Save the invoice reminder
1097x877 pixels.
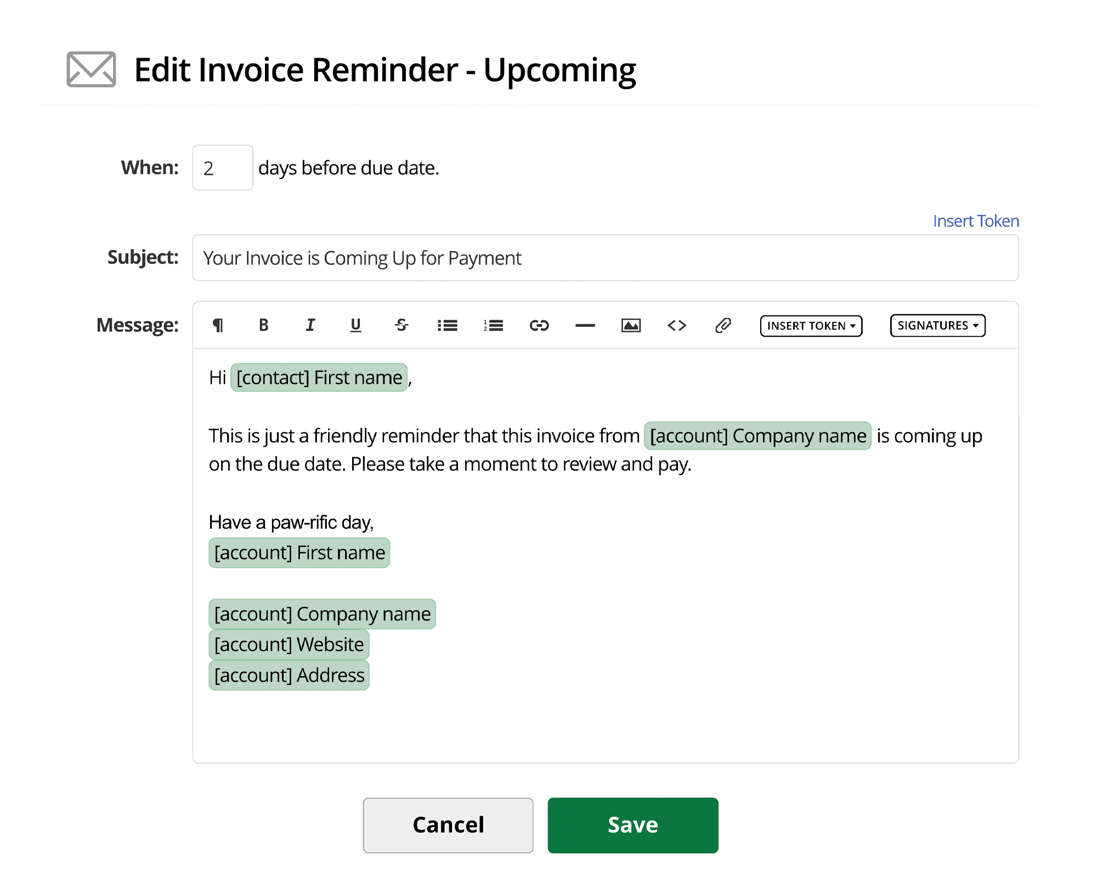(x=632, y=824)
